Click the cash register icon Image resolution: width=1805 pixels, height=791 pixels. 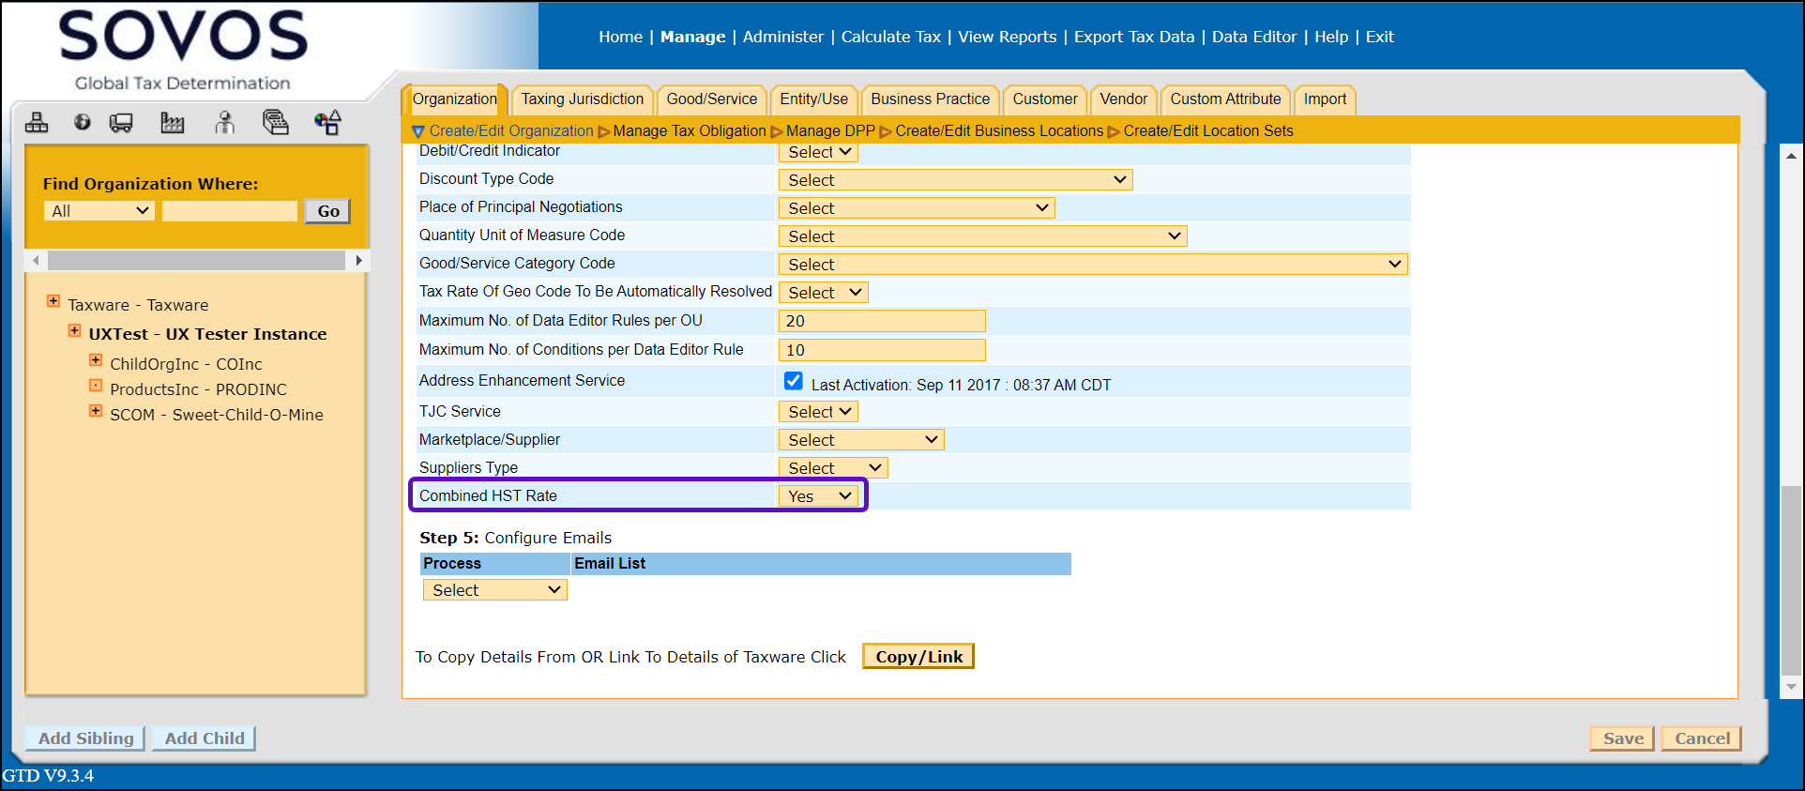point(275,123)
